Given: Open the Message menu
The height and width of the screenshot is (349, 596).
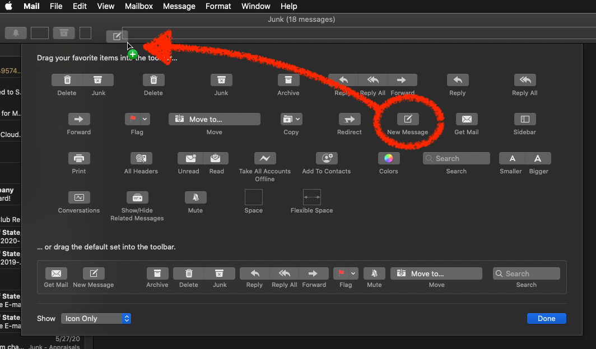Looking at the screenshot, I should click(179, 6).
